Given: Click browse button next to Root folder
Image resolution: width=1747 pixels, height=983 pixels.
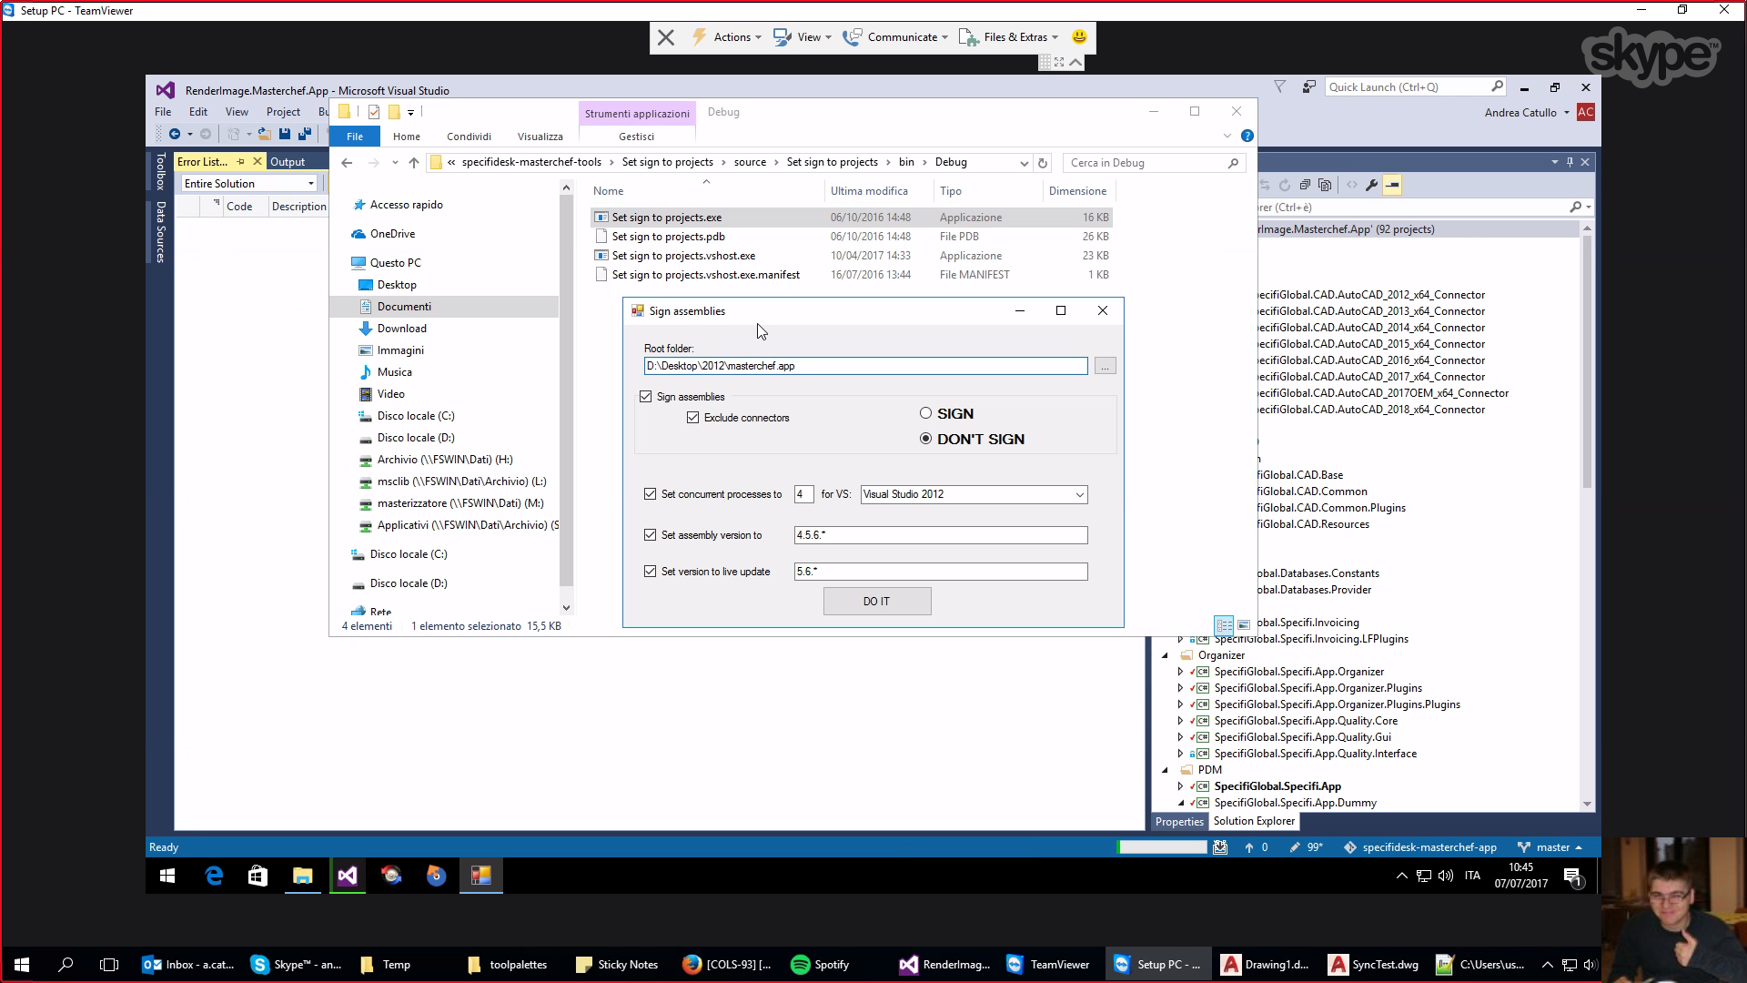Looking at the screenshot, I should click(1105, 366).
